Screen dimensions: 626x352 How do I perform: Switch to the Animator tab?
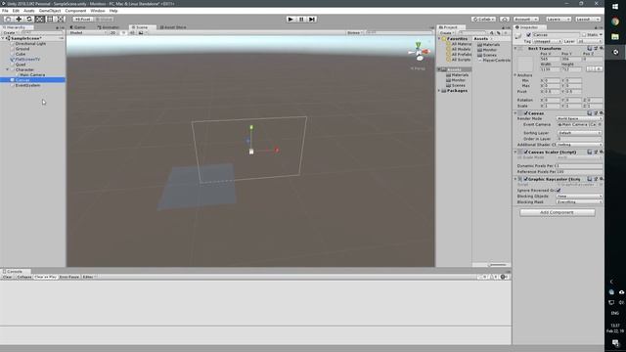click(109, 27)
